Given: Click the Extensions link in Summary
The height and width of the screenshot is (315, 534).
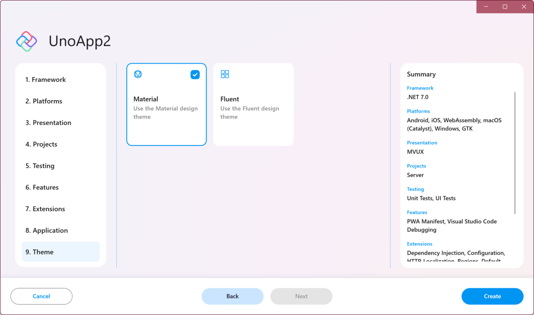Looking at the screenshot, I should (x=420, y=244).
